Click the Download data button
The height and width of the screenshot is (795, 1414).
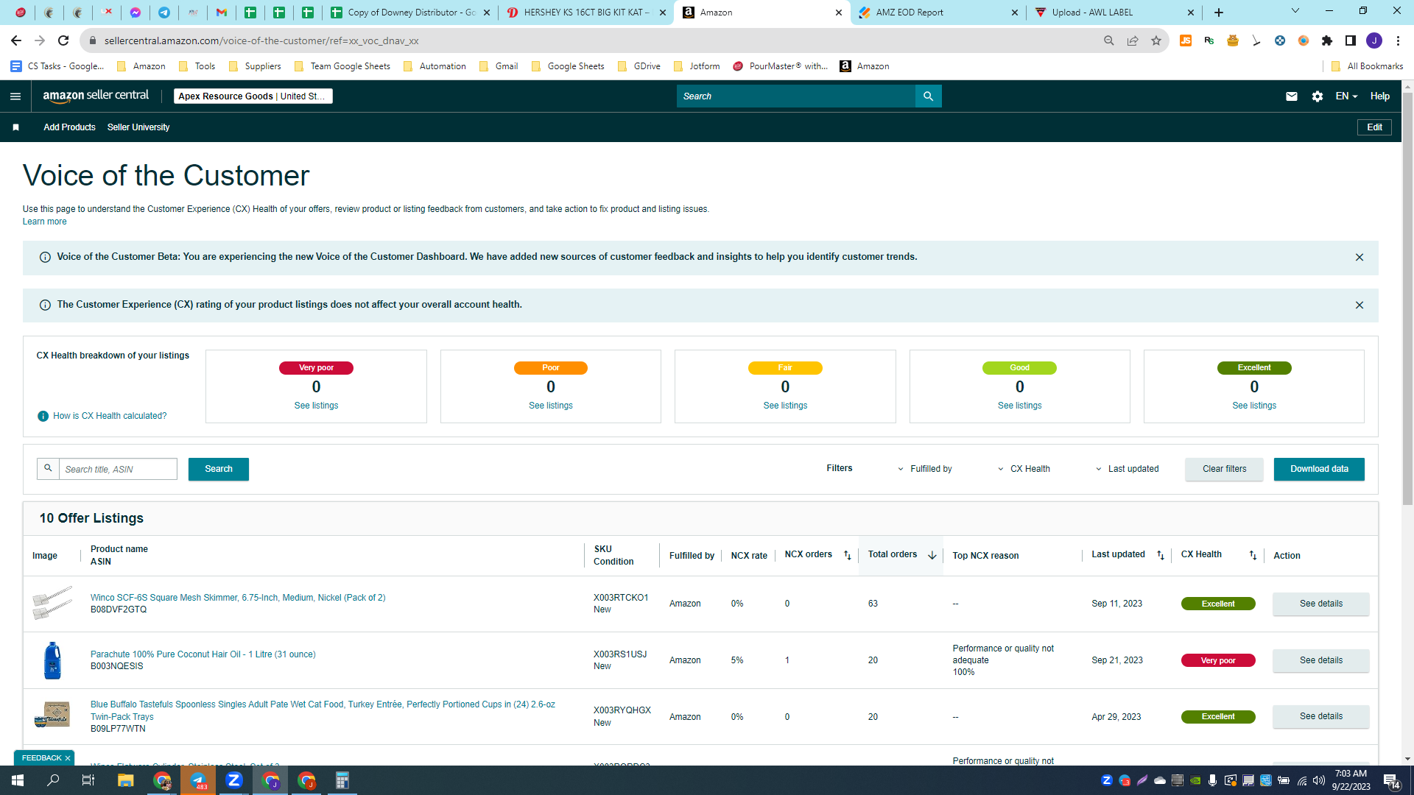(1319, 469)
